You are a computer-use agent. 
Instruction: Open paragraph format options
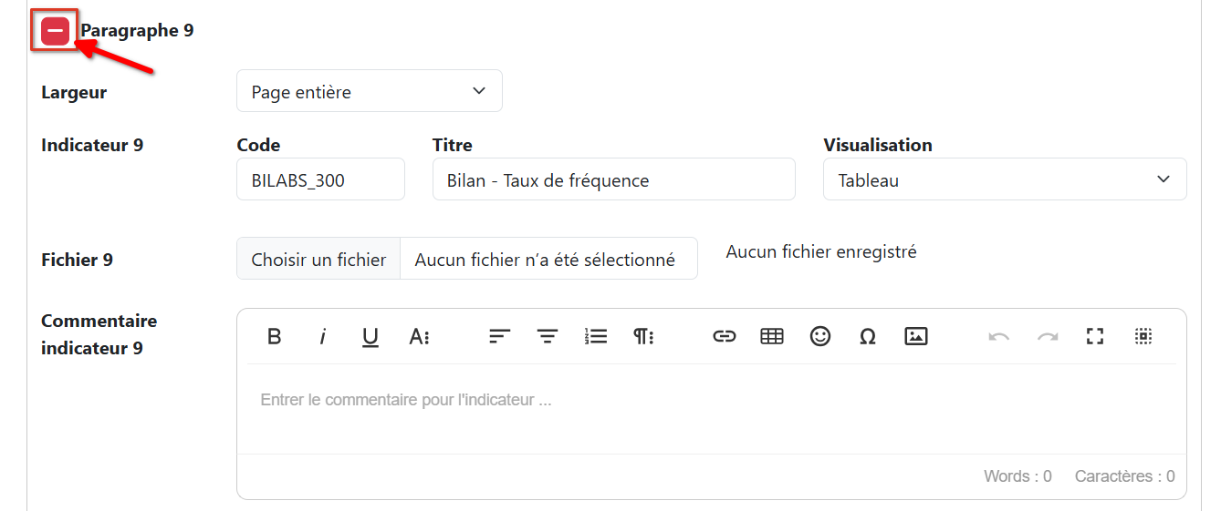tap(644, 336)
